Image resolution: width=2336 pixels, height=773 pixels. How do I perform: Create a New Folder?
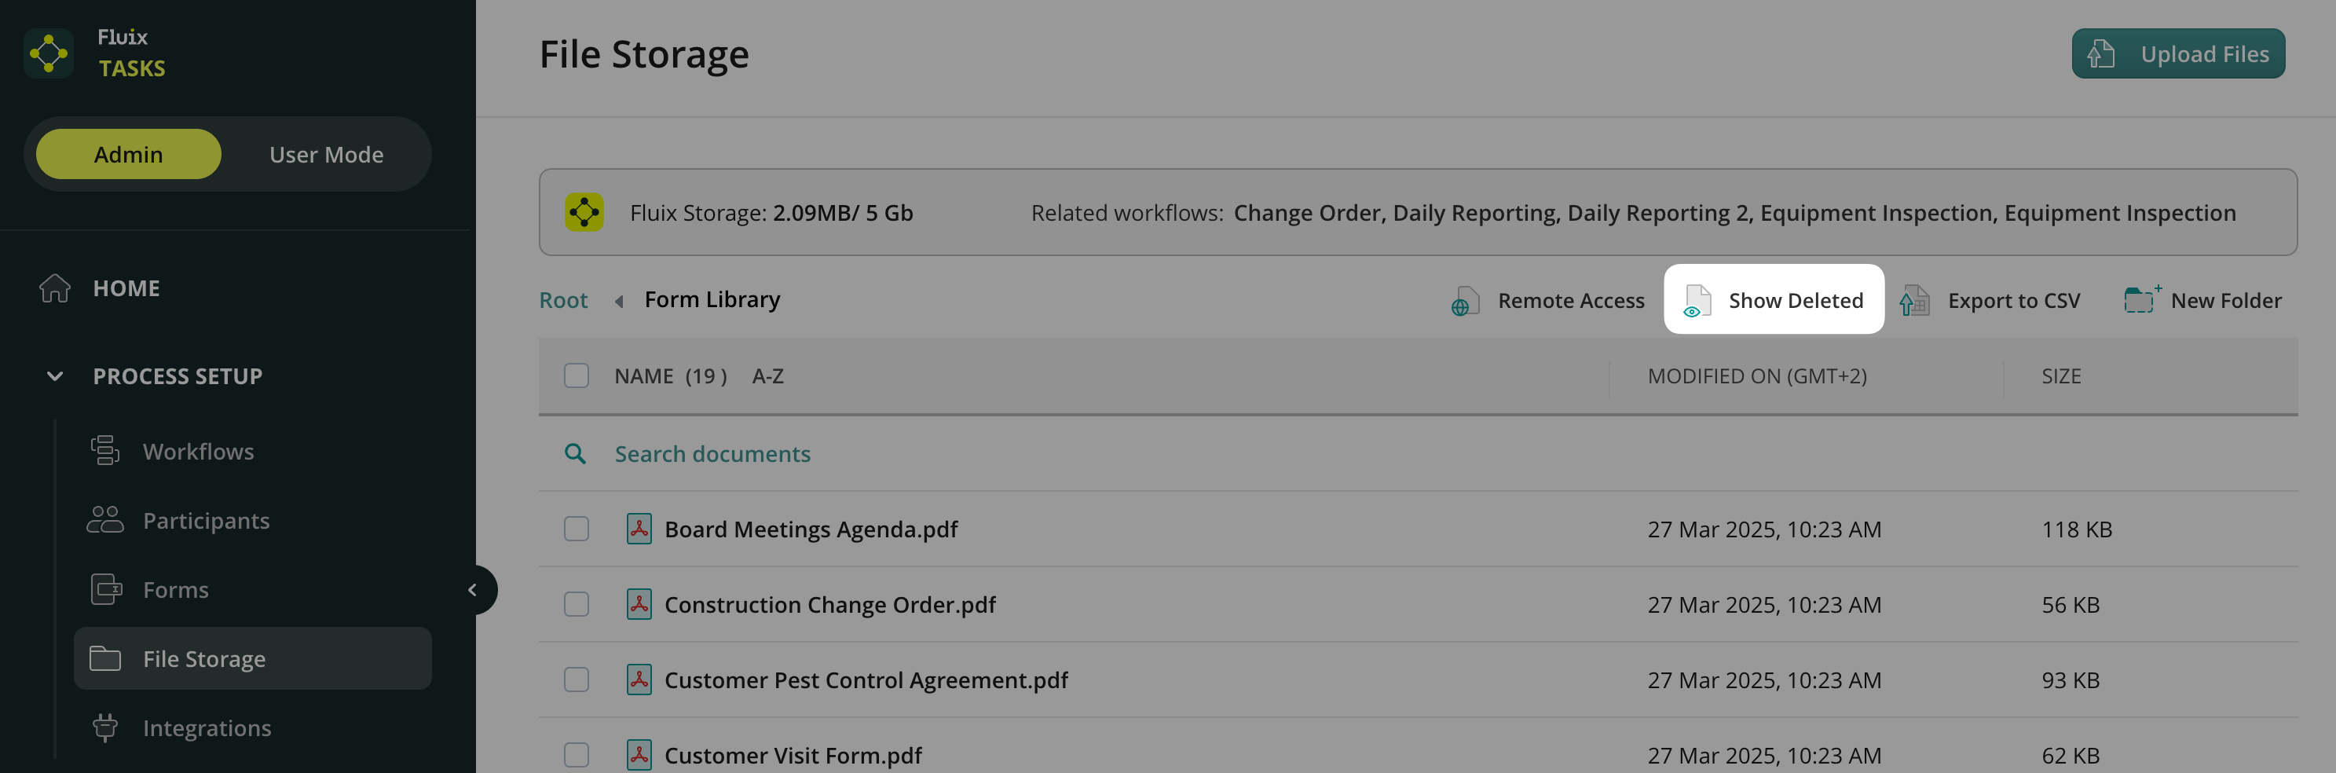pyautogui.click(x=2202, y=300)
